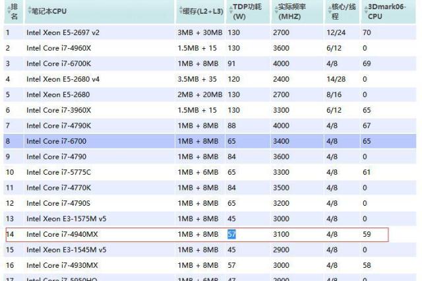The image size is (422, 281).
Task: Click the Intel Xeon E5-2680 name in rank 5 row
Action: click(x=58, y=95)
